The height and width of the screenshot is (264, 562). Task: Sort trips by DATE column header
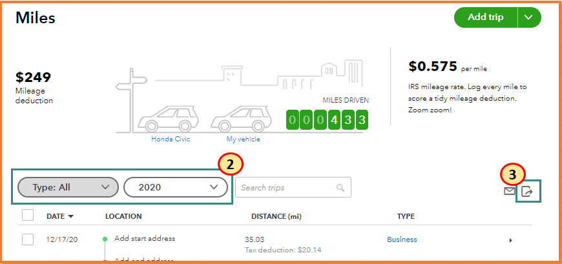[x=59, y=216]
